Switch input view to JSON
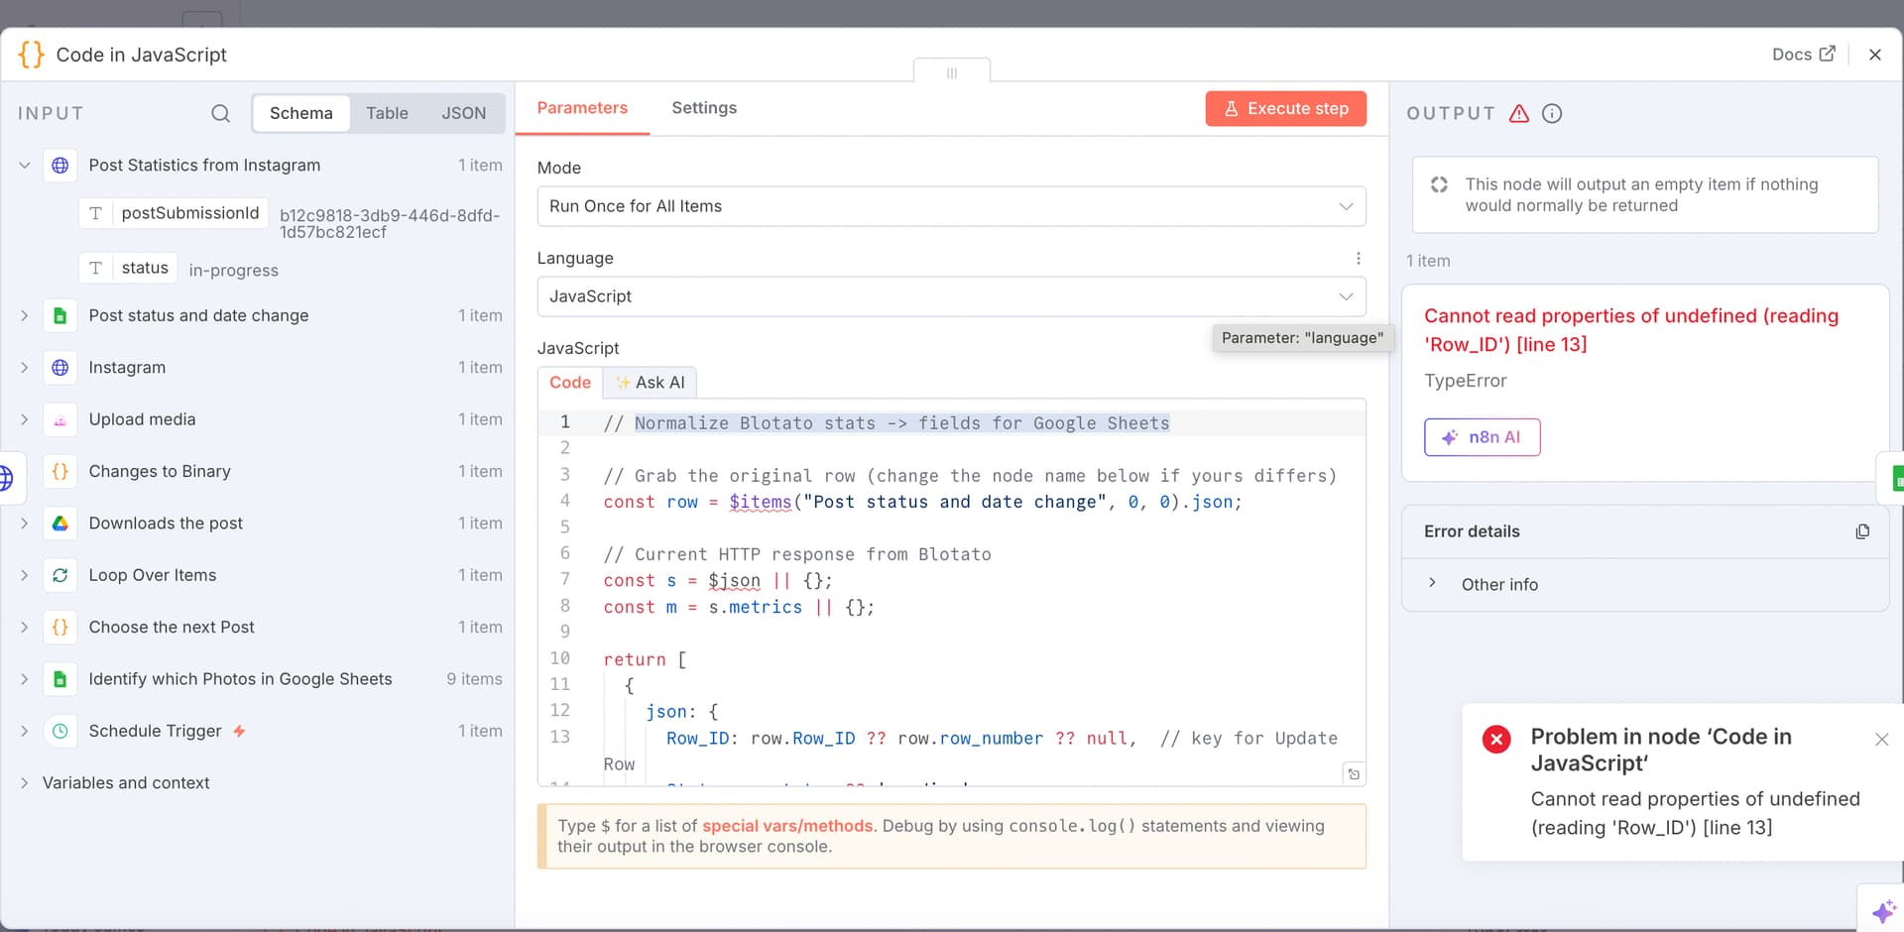Viewport: 1904px width, 932px height. [464, 113]
